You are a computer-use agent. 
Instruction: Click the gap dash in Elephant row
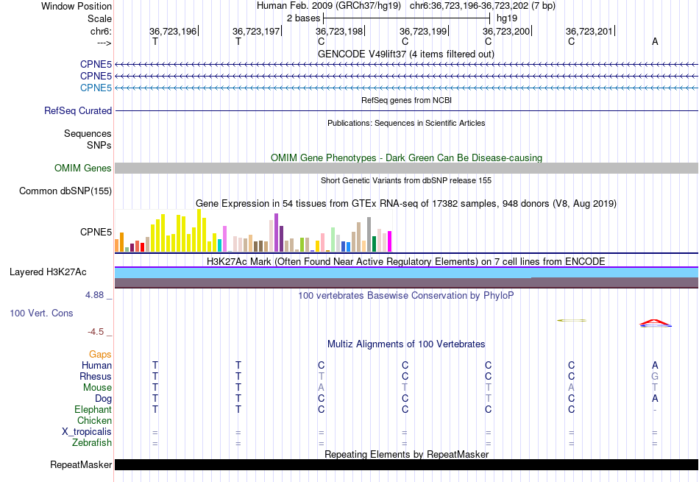pyautogui.click(x=654, y=409)
